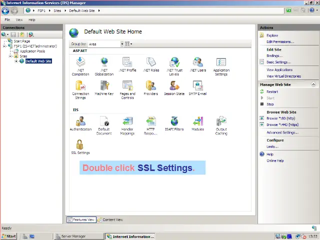Image resolution: width=320 pixels, height=240 pixels.
Task: Collapse the Manage Web Site section
Action: pos(313,84)
